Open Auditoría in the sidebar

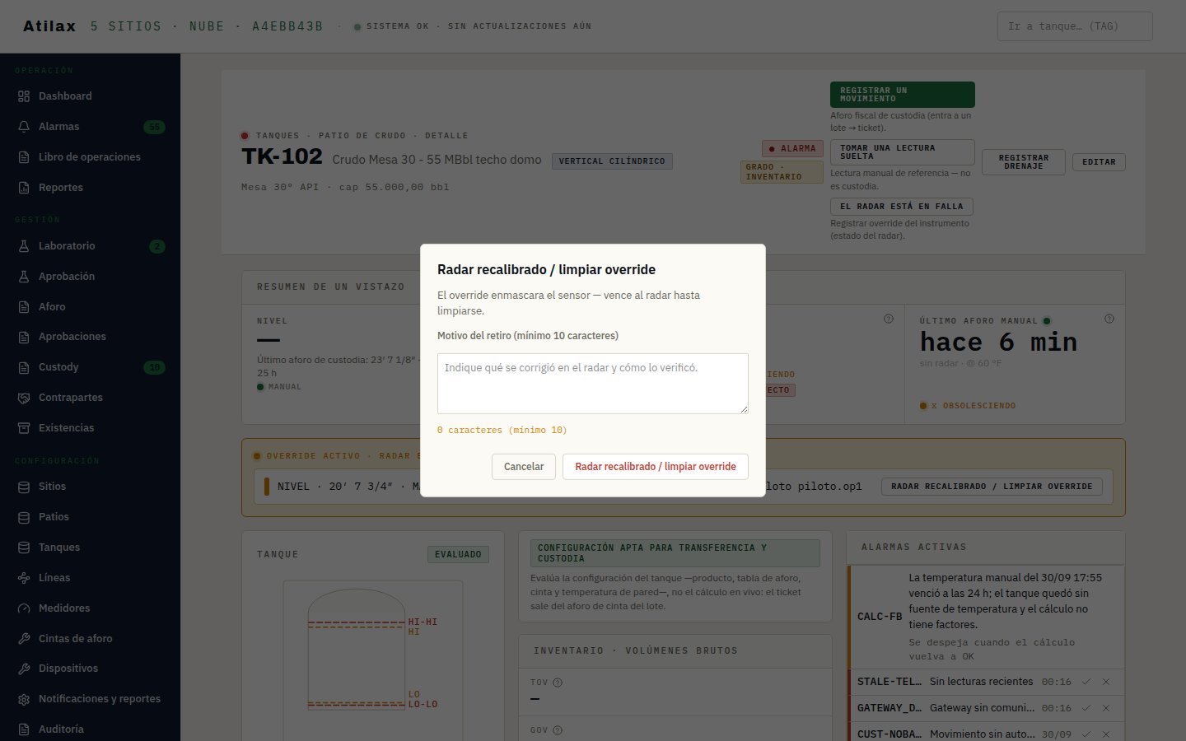coord(90,729)
